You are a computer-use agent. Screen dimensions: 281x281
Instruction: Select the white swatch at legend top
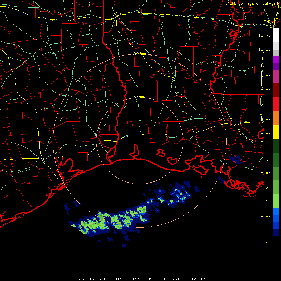(276, 35)
